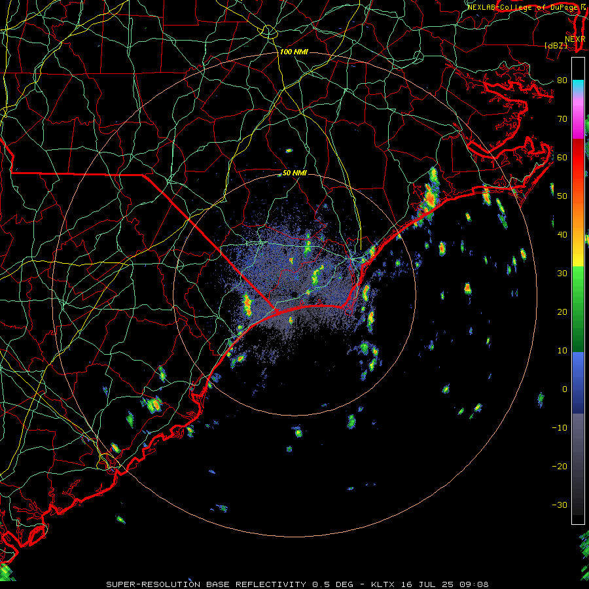Click the "NEXLAB-College of DuPage" header text

(522, 7)
